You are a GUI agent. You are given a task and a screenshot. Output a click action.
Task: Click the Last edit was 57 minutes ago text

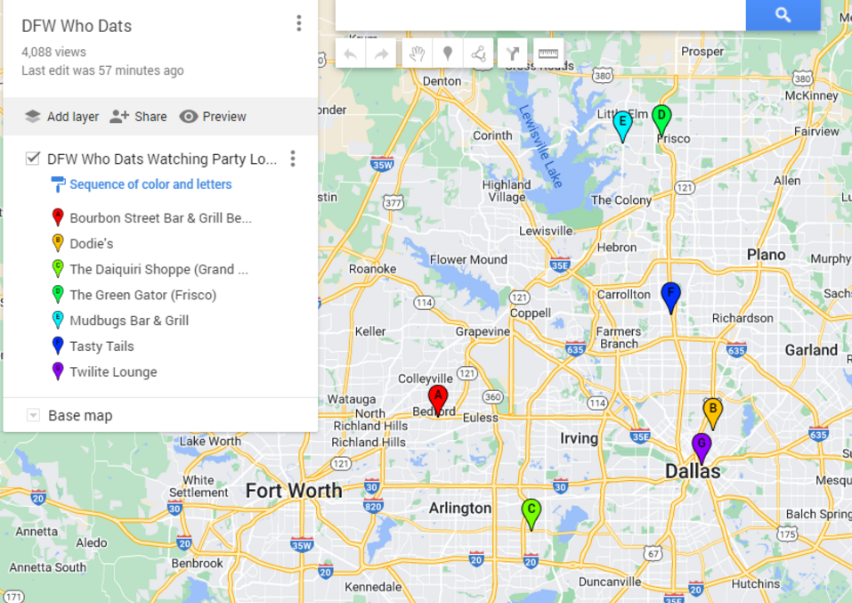coord(102,70)
